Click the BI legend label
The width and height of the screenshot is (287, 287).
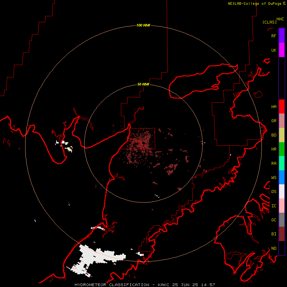click(274, 234)
